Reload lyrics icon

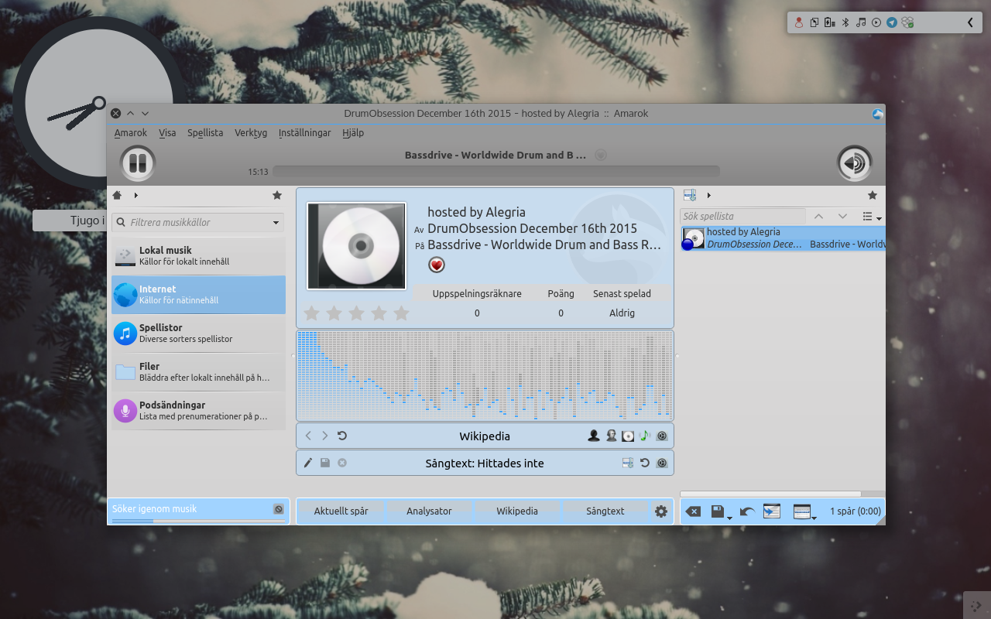pyautogui.click(x=645, y=463)
